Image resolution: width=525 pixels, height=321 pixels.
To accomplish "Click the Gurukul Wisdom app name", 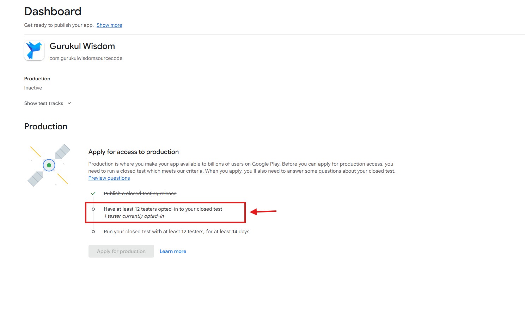I will [x=82, y=46].
